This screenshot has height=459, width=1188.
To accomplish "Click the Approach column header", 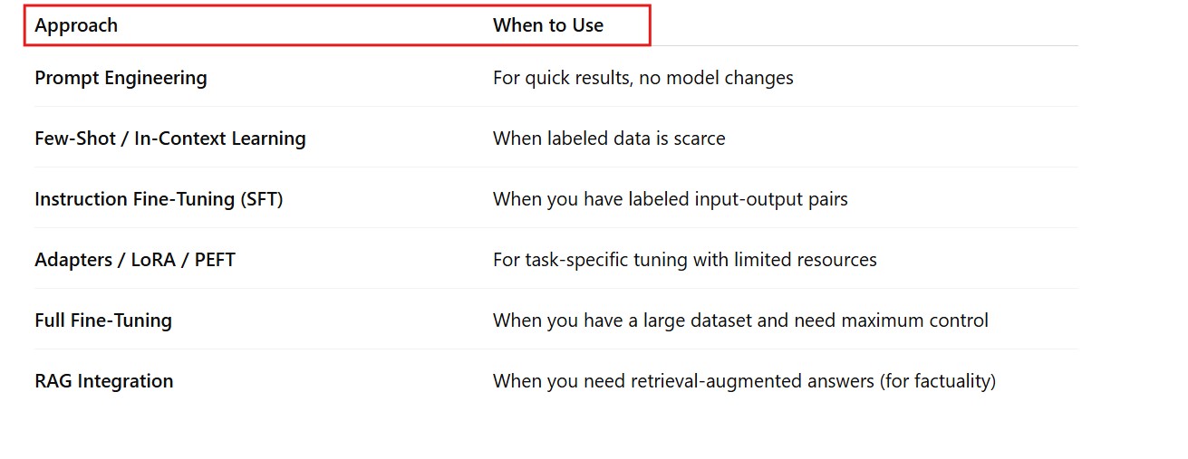I will (x=76, y=25).
